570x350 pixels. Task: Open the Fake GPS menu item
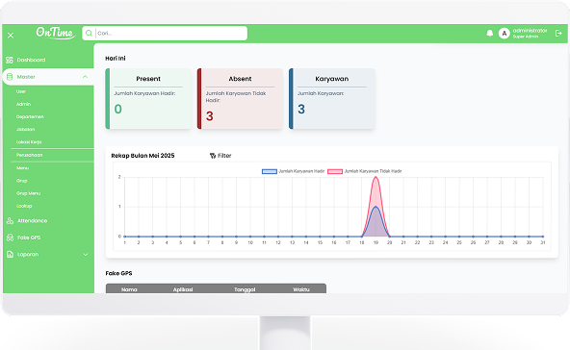28,237
